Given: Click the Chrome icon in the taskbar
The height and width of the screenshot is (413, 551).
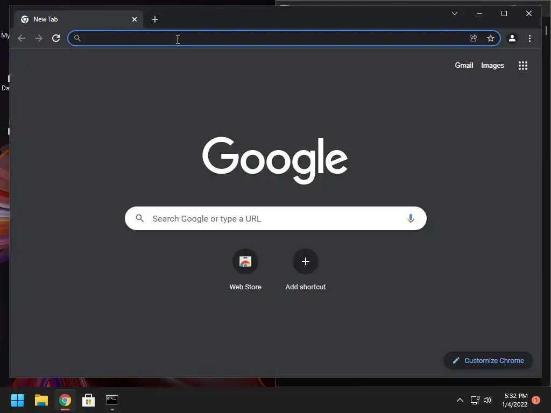Looking at the screenshot, I should (65, 400).
